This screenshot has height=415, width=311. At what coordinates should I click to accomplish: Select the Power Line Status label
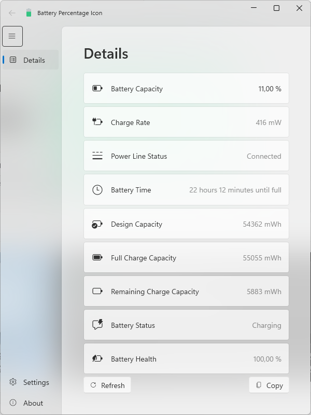pyautogui.click(x=139, y=156)
